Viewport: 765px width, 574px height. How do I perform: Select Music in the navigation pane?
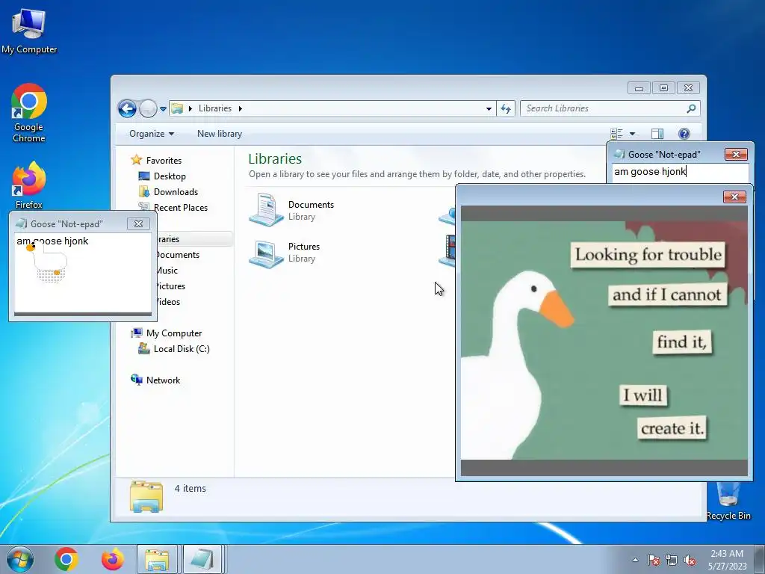tap(167, 271)
